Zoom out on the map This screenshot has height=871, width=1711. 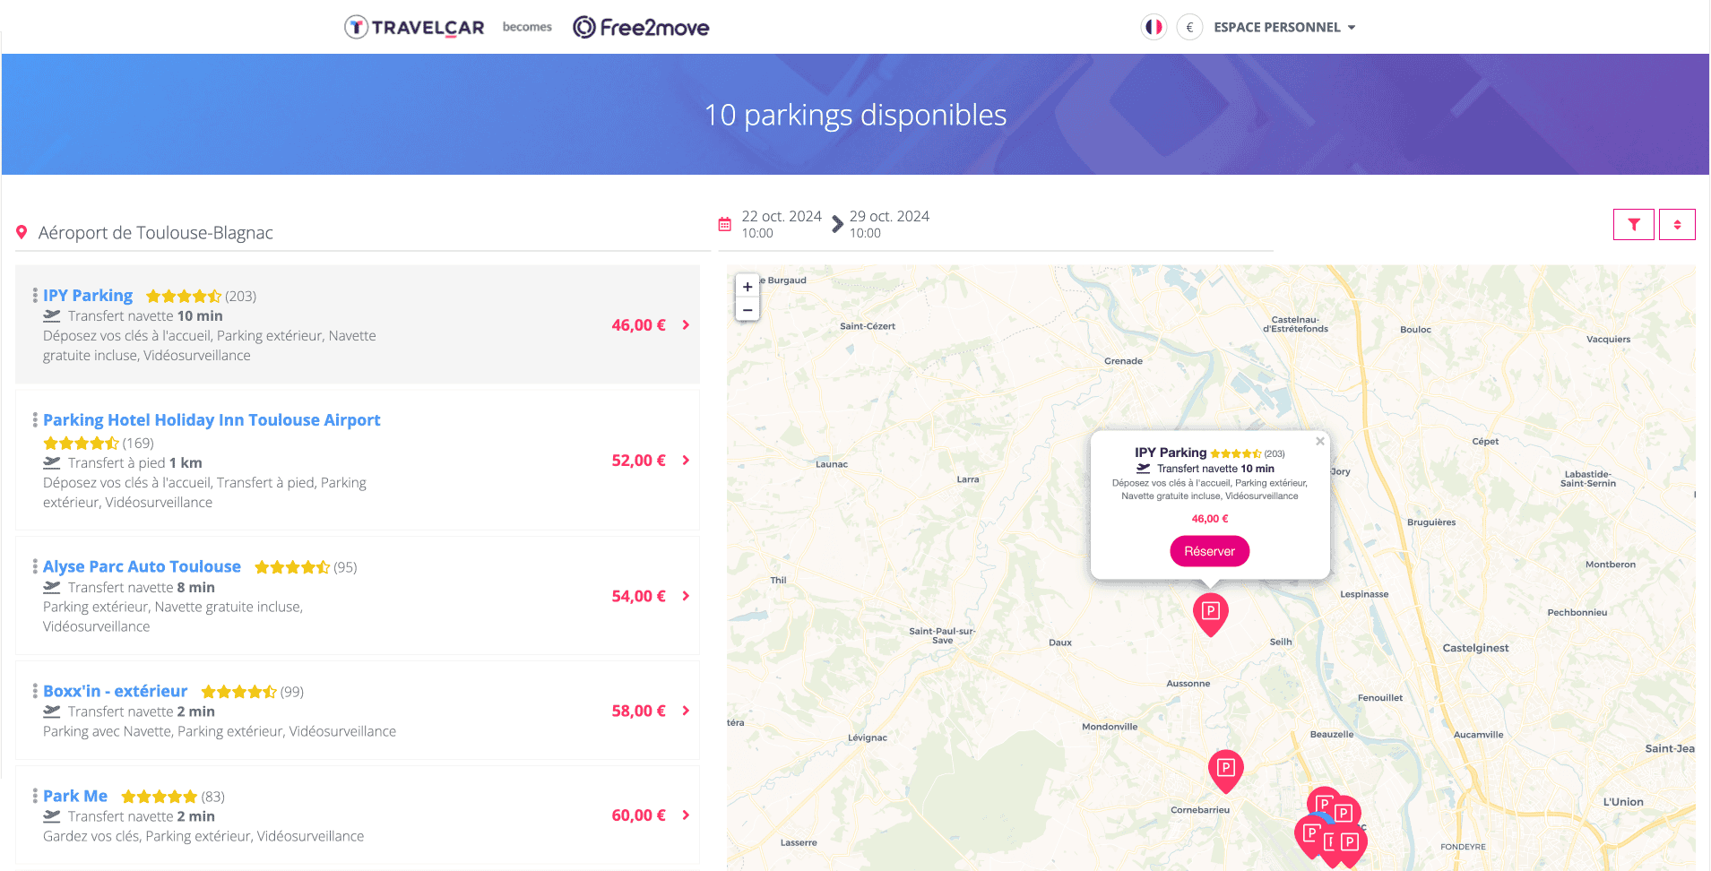pyautogui.click(x=747, y=310)
